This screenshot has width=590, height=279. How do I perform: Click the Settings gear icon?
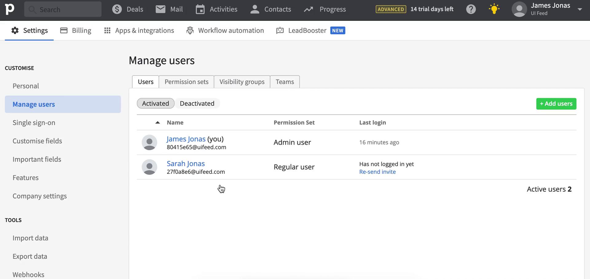click(x=15, y=30)
